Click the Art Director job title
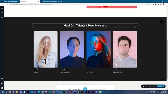168x94 pixels. coord(90,72)
